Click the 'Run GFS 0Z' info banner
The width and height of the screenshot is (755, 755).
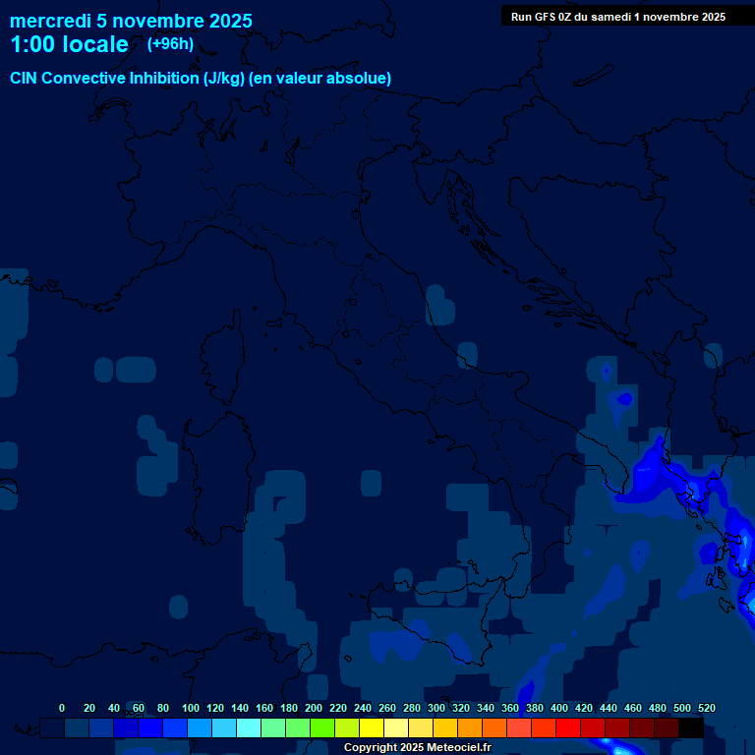point(618,17)
